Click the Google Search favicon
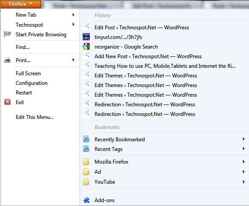 point(86,46)
